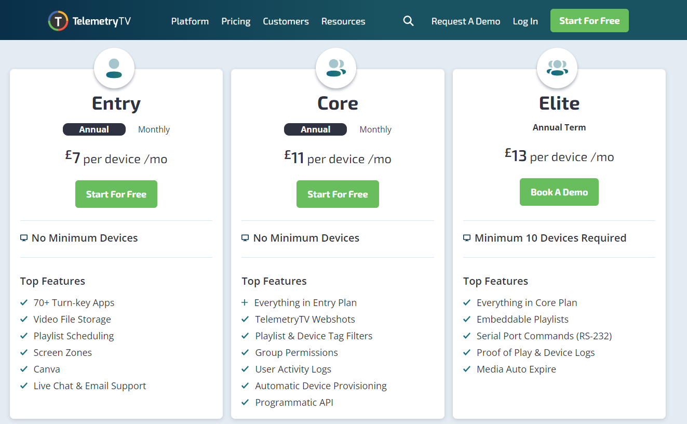687x424 pixels.
Task: Click the Entry plan heading
Action: [116, 103]
